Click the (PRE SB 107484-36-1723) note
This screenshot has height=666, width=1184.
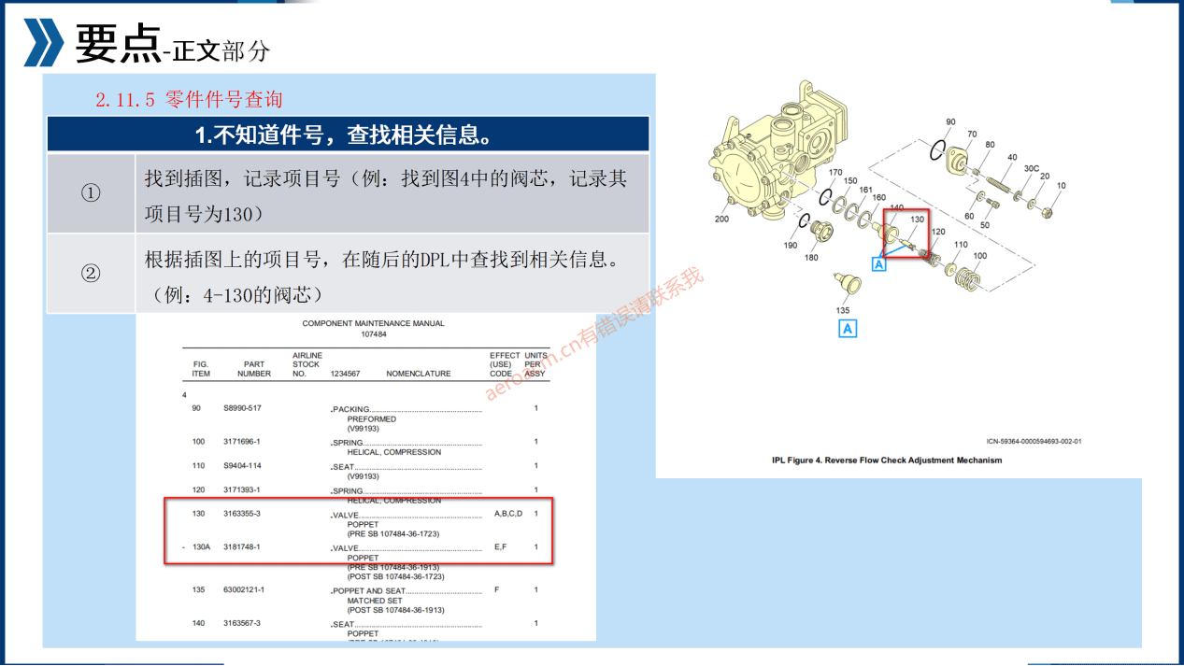pyautogui.click(x=392, y=534)
